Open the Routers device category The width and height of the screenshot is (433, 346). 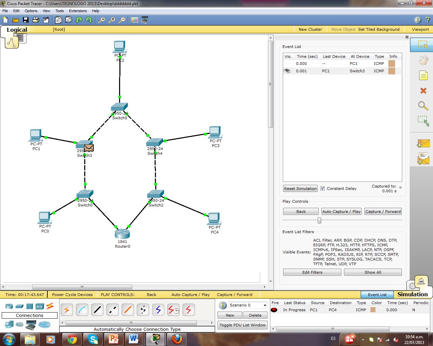tap(9, 306)
